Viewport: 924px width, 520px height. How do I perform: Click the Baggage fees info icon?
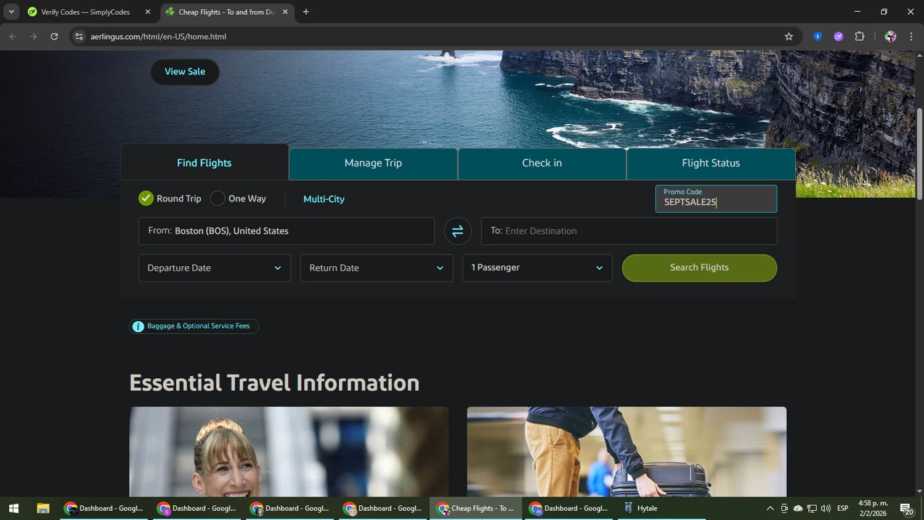tap(138, 327)
